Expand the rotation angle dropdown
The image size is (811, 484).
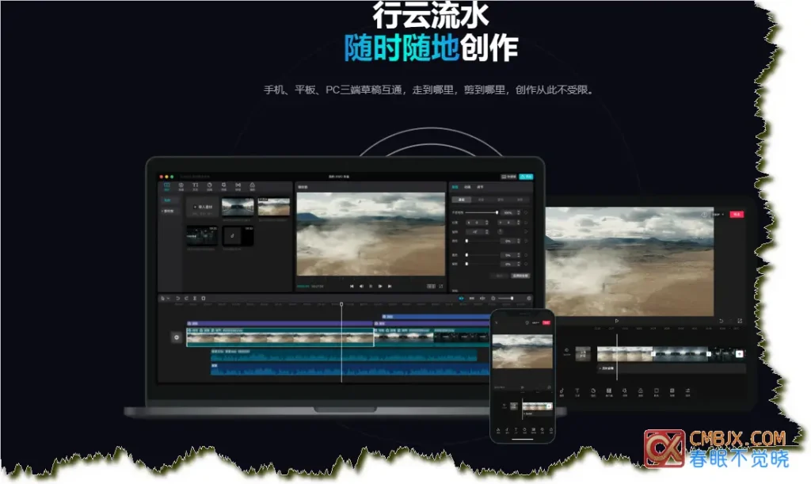(486, 232)
